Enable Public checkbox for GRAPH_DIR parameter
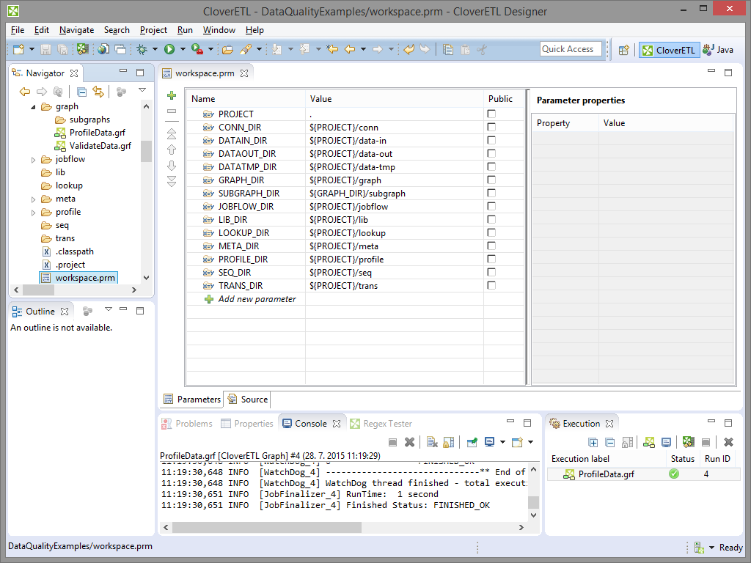751x563 pixels. 491,180
